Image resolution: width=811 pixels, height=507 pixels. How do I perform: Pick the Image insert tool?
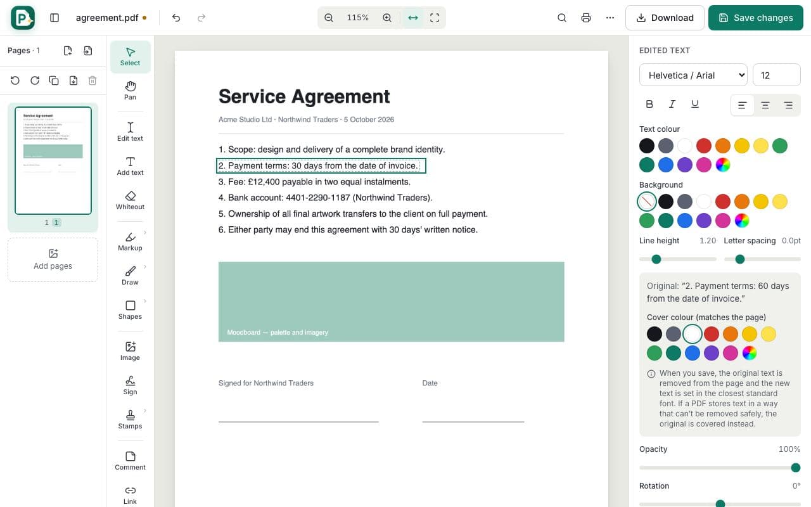point(130,351)
